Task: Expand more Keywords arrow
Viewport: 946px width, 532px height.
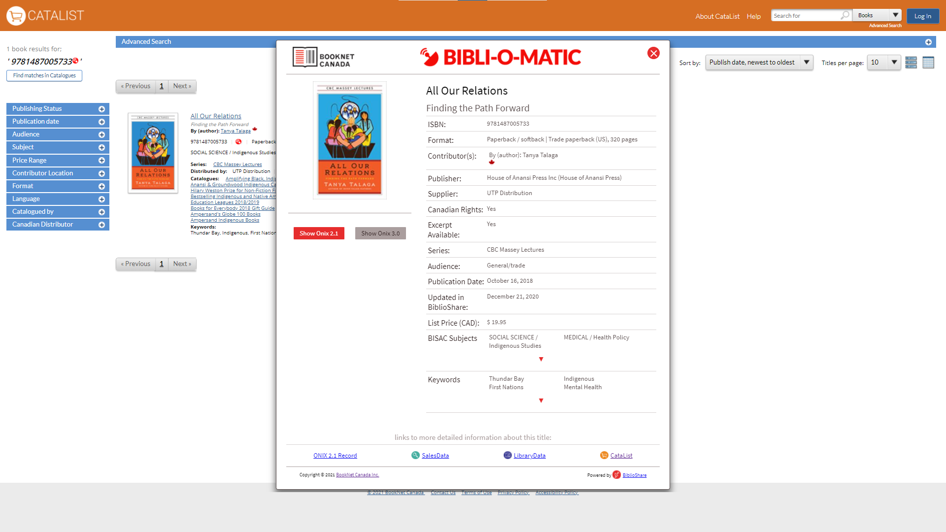Action: coord(541,400)
